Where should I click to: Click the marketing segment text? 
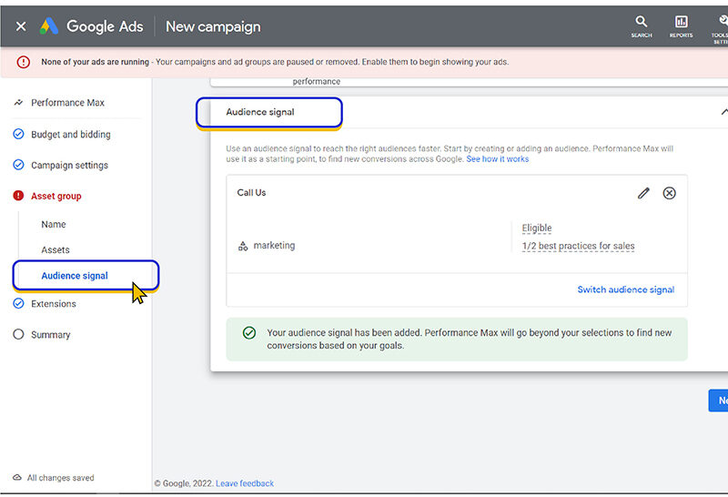274,245
